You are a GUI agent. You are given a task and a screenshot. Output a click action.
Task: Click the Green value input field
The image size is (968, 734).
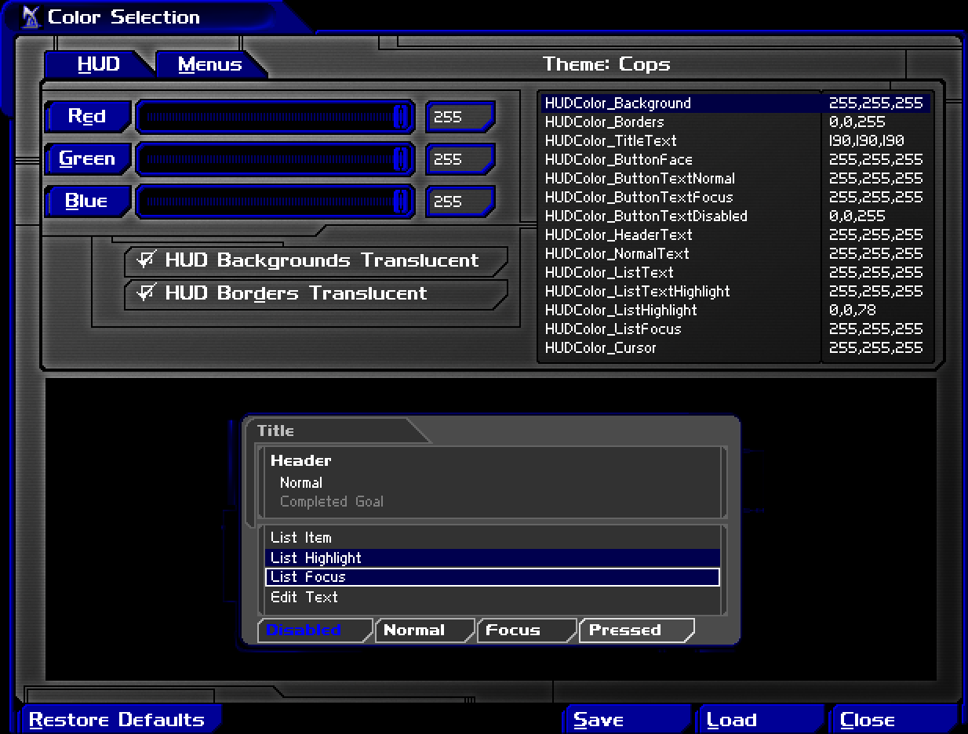click(x=460, y=159)
